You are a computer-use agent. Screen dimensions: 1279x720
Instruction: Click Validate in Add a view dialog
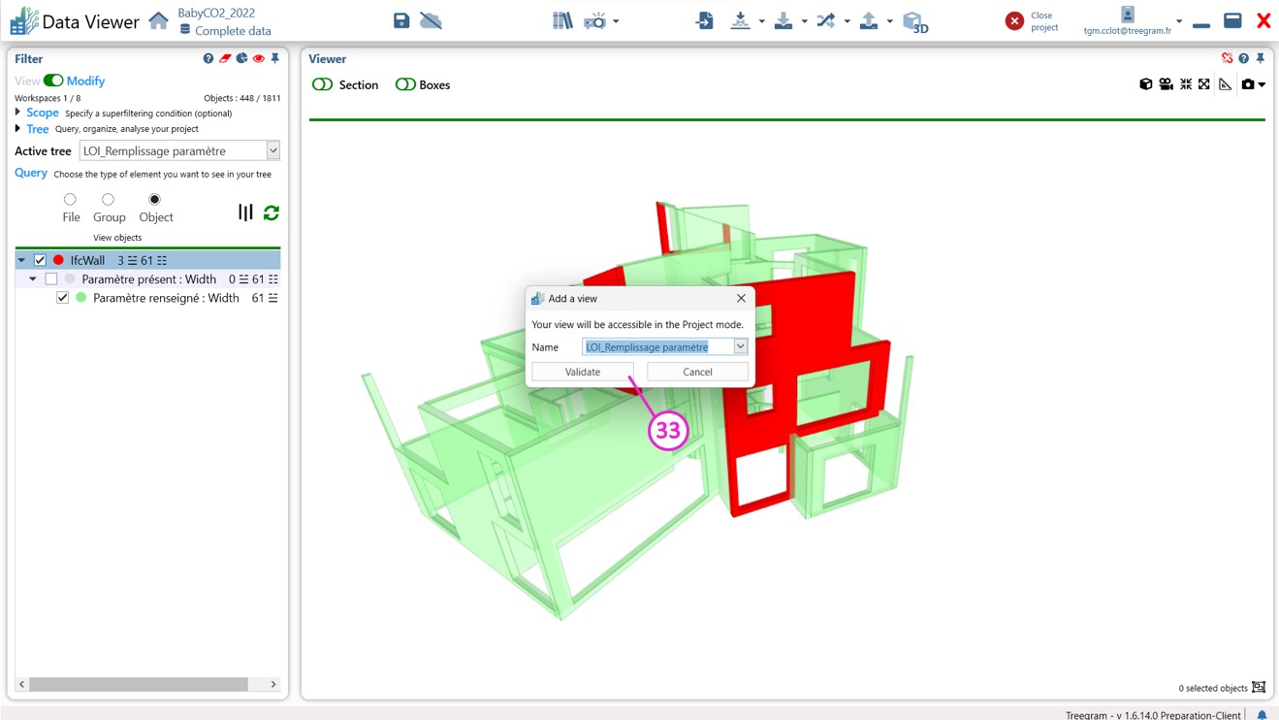[x=583, y=372]
